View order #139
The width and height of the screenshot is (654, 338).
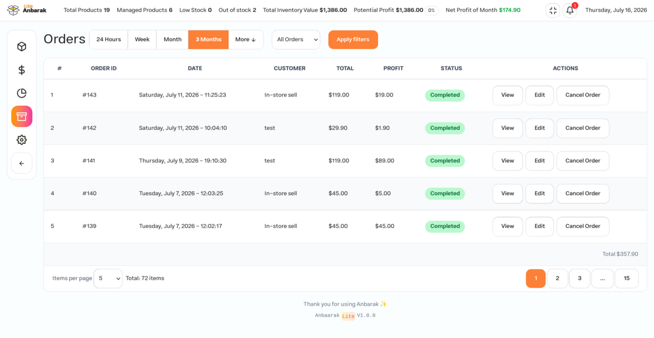click(x=507, y=226)
